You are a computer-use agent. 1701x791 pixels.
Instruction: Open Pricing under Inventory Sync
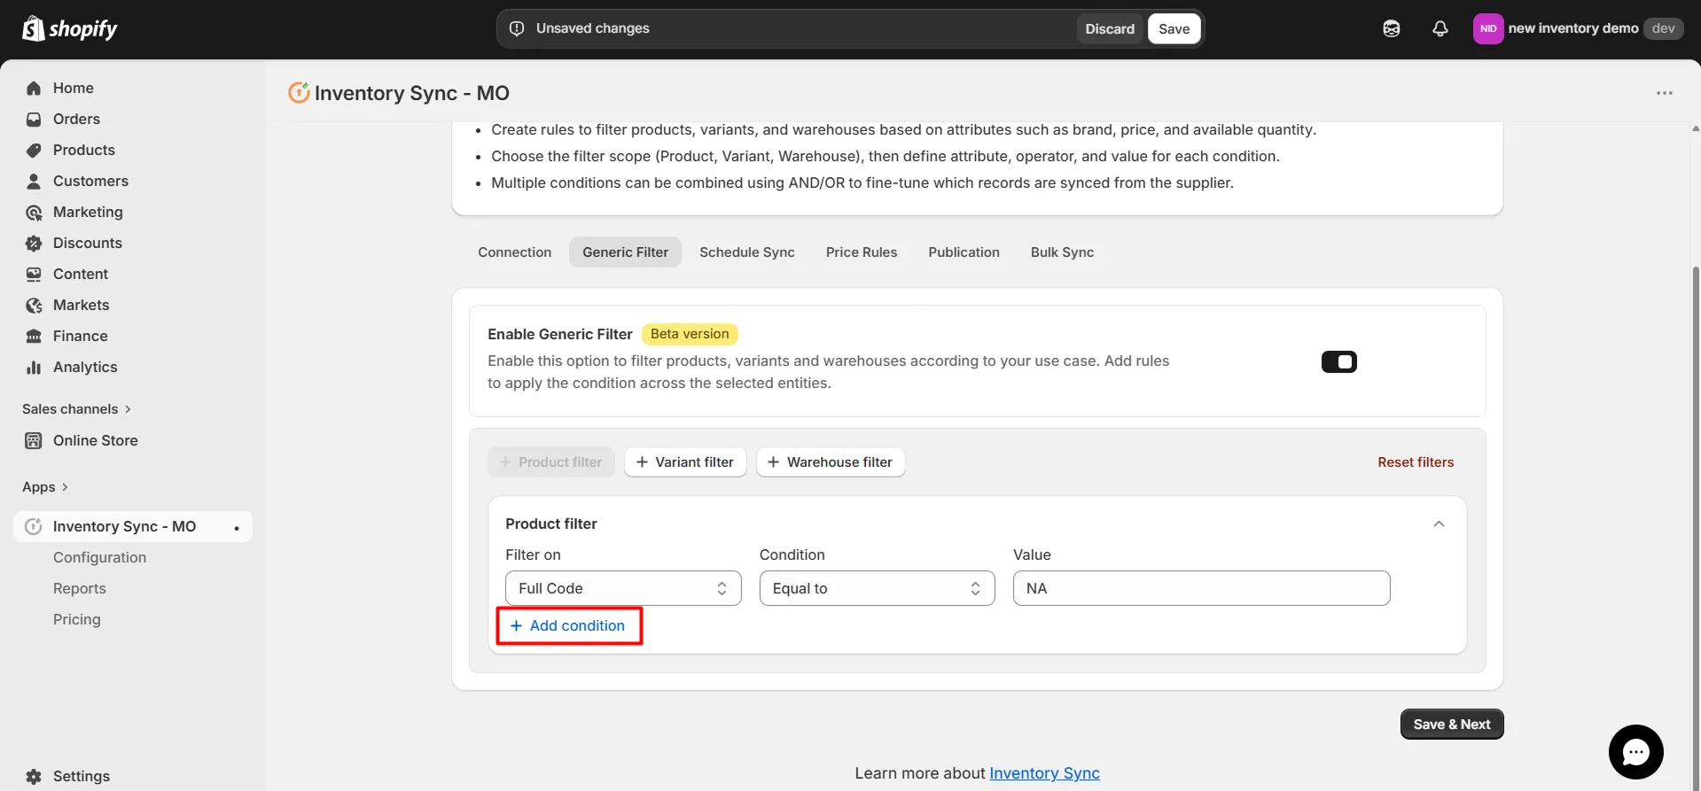[x=77, y=619]
